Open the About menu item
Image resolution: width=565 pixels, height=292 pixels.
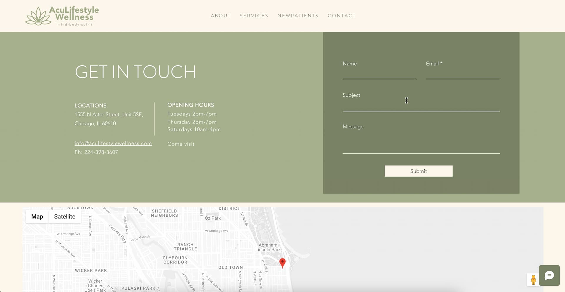(221, 16)
